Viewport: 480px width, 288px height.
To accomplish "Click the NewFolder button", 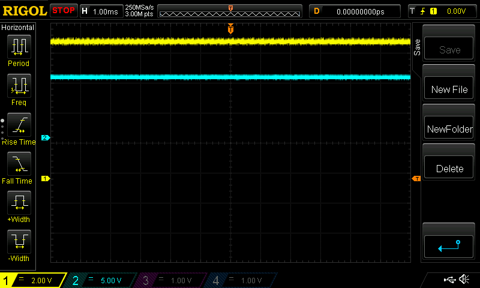I will coord(449,129).
